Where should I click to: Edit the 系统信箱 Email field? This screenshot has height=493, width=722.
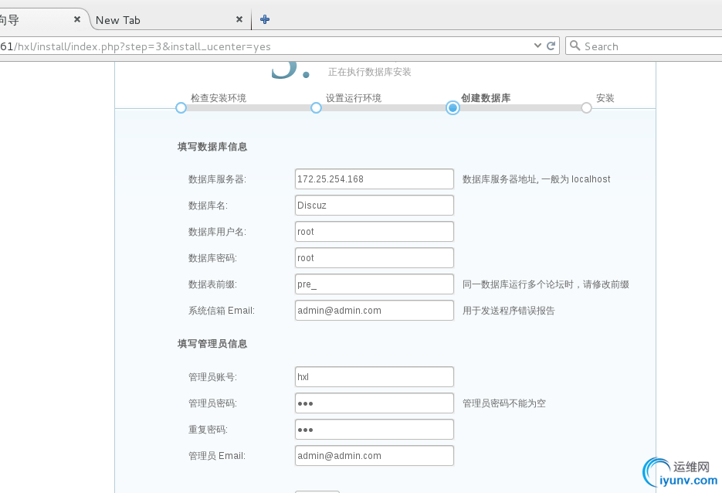pos(375,310)
